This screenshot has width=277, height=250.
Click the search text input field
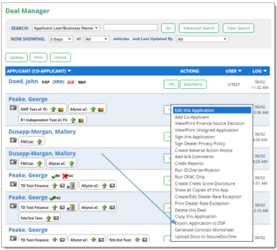coord(131,28)
